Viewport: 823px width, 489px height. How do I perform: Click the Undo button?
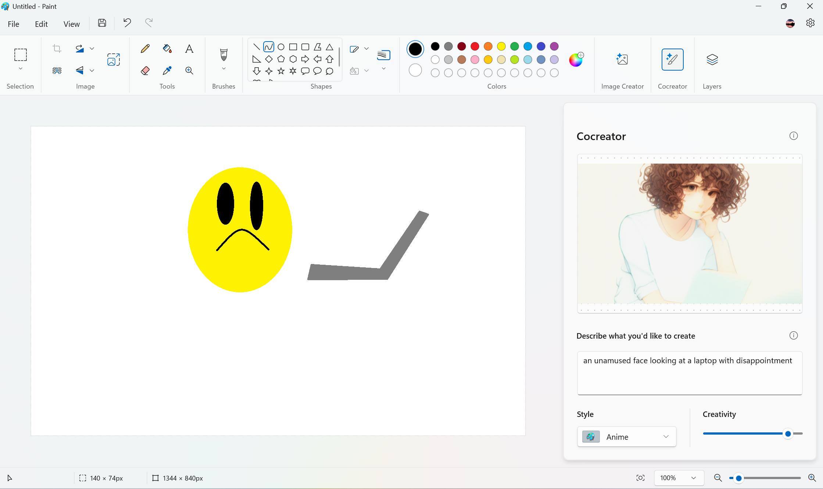pos(127,23)
